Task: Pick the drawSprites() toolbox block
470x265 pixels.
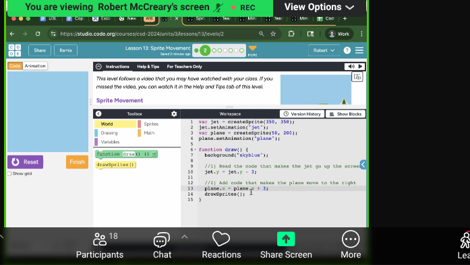Action: (116, 165)
